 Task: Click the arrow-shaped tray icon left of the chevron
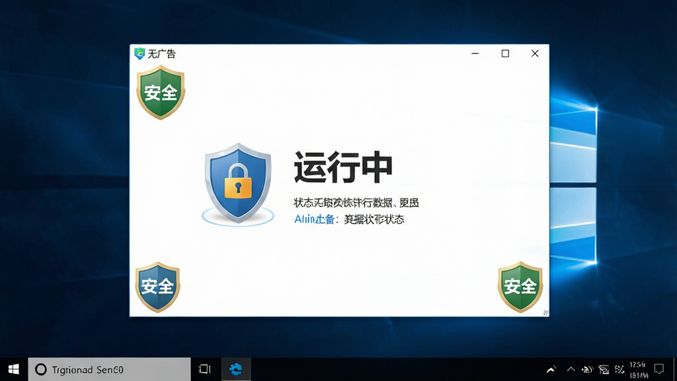[x=551, y=369]
